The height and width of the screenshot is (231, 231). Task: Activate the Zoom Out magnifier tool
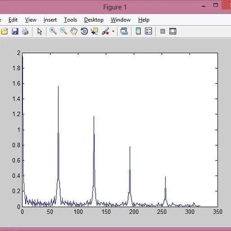click(x=64, y=31)
